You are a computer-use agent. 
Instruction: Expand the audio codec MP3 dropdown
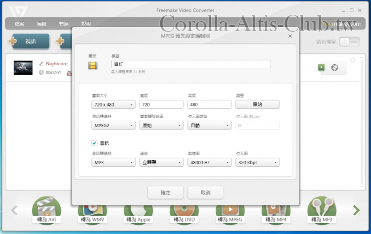point(113,162)
